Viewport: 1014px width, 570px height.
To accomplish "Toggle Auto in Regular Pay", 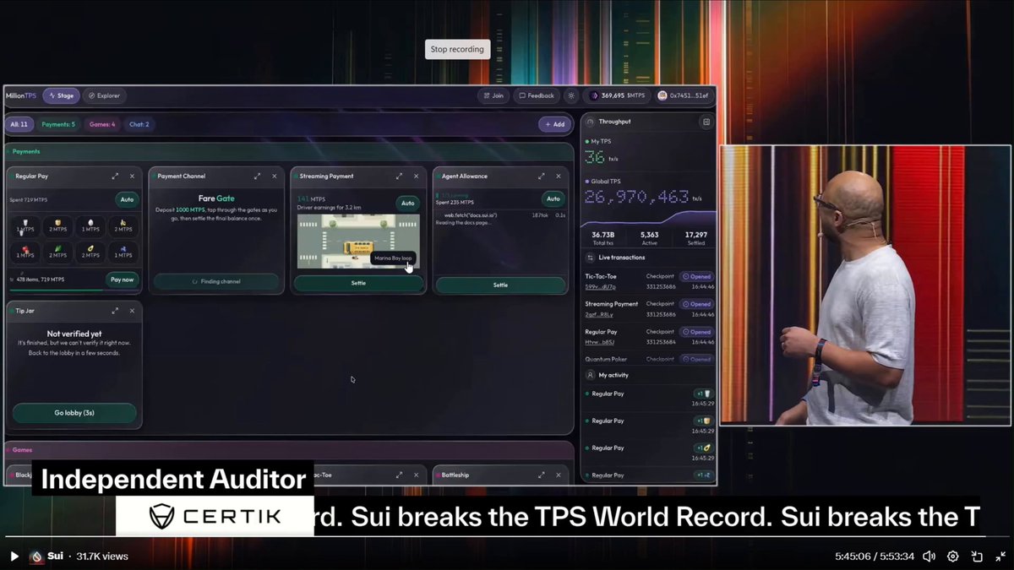I will click(x=128, y=200).
